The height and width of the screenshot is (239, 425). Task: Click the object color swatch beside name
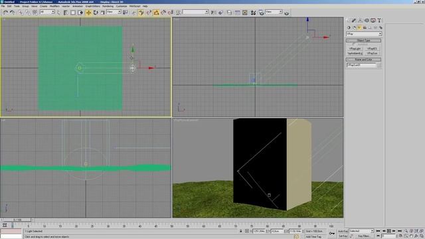[x=379, y=65]
